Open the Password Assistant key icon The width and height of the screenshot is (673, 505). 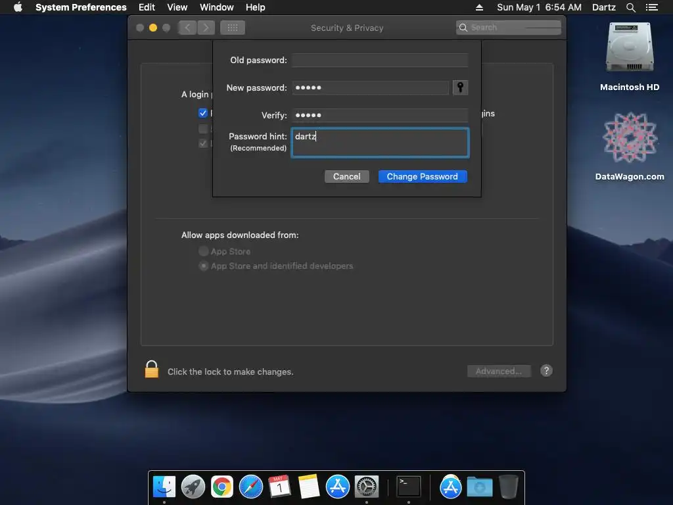click(460, 87)
